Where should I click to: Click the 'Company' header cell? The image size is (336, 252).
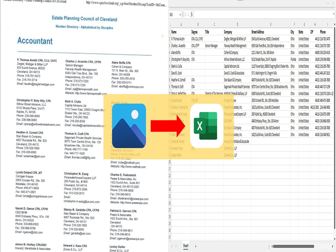pyautogui.click(x=237, y=32)
